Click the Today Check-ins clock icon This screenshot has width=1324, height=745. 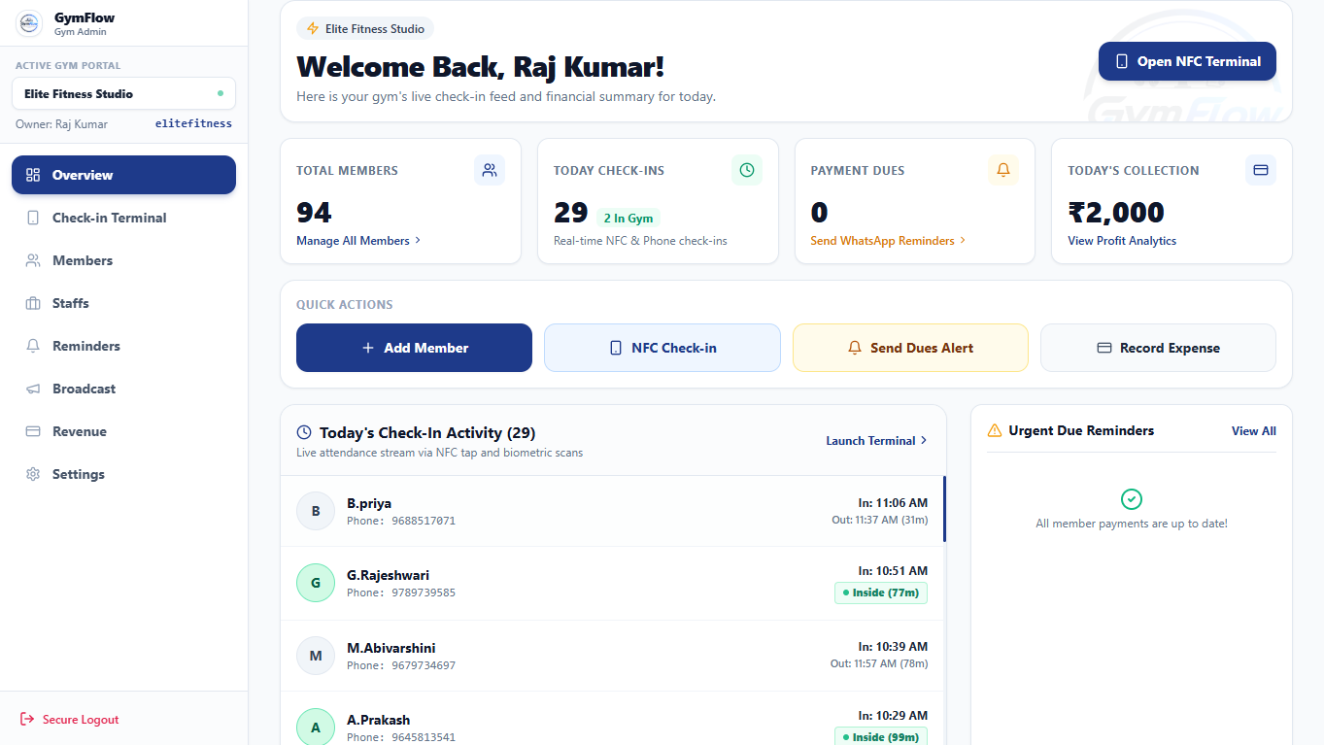point(747,170)
